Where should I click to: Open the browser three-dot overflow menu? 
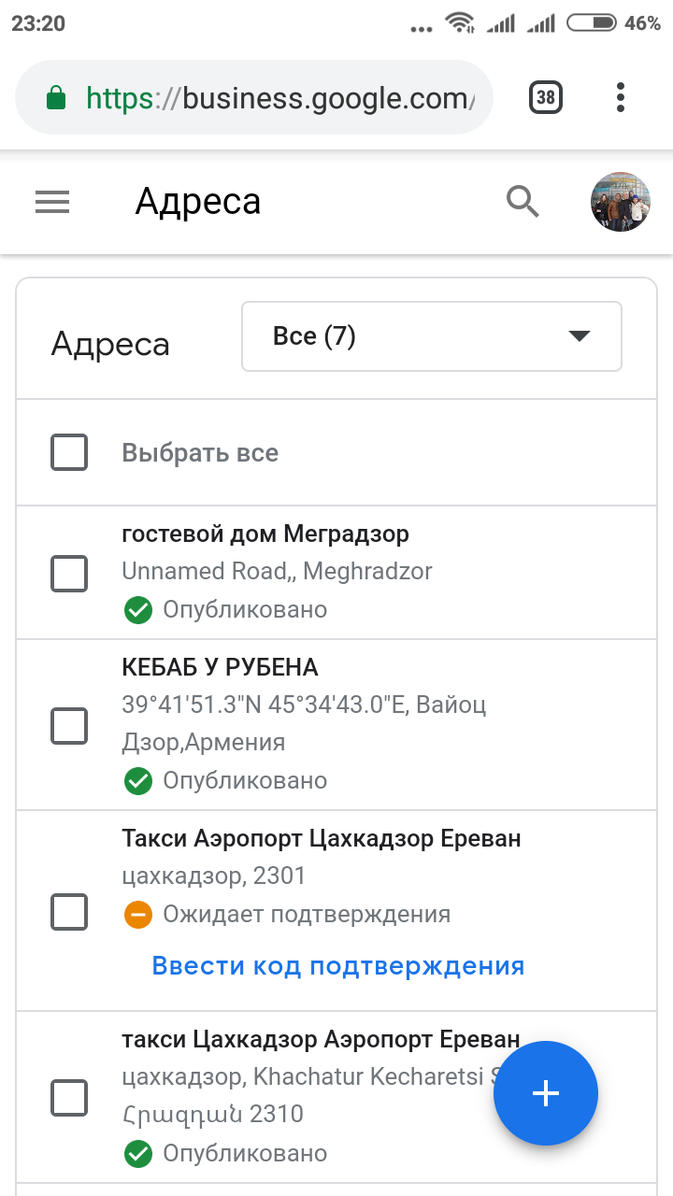(x=621, y=97)
